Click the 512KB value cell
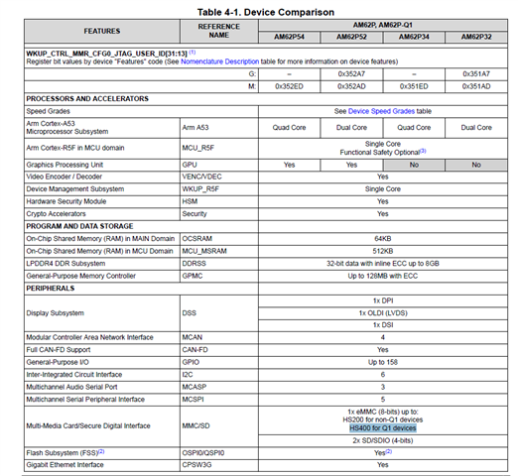 pos(383,251)
